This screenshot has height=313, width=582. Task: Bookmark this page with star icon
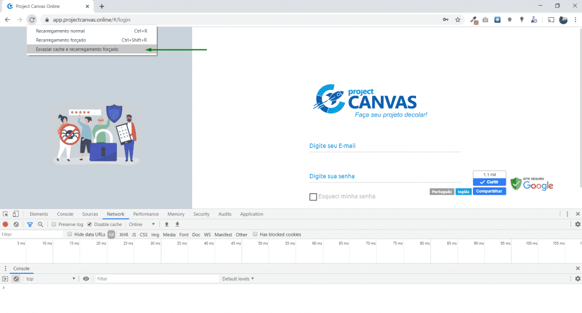point(458,20)
